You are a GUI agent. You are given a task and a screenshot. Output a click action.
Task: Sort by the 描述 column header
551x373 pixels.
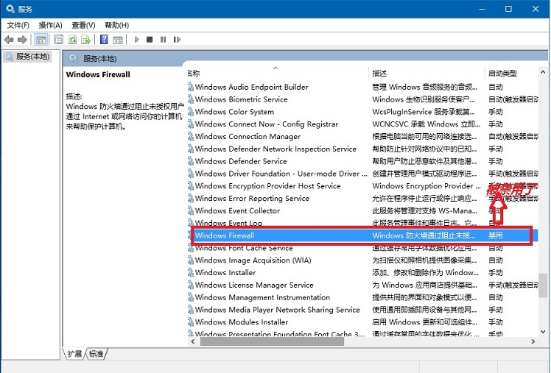pos(427,73)
